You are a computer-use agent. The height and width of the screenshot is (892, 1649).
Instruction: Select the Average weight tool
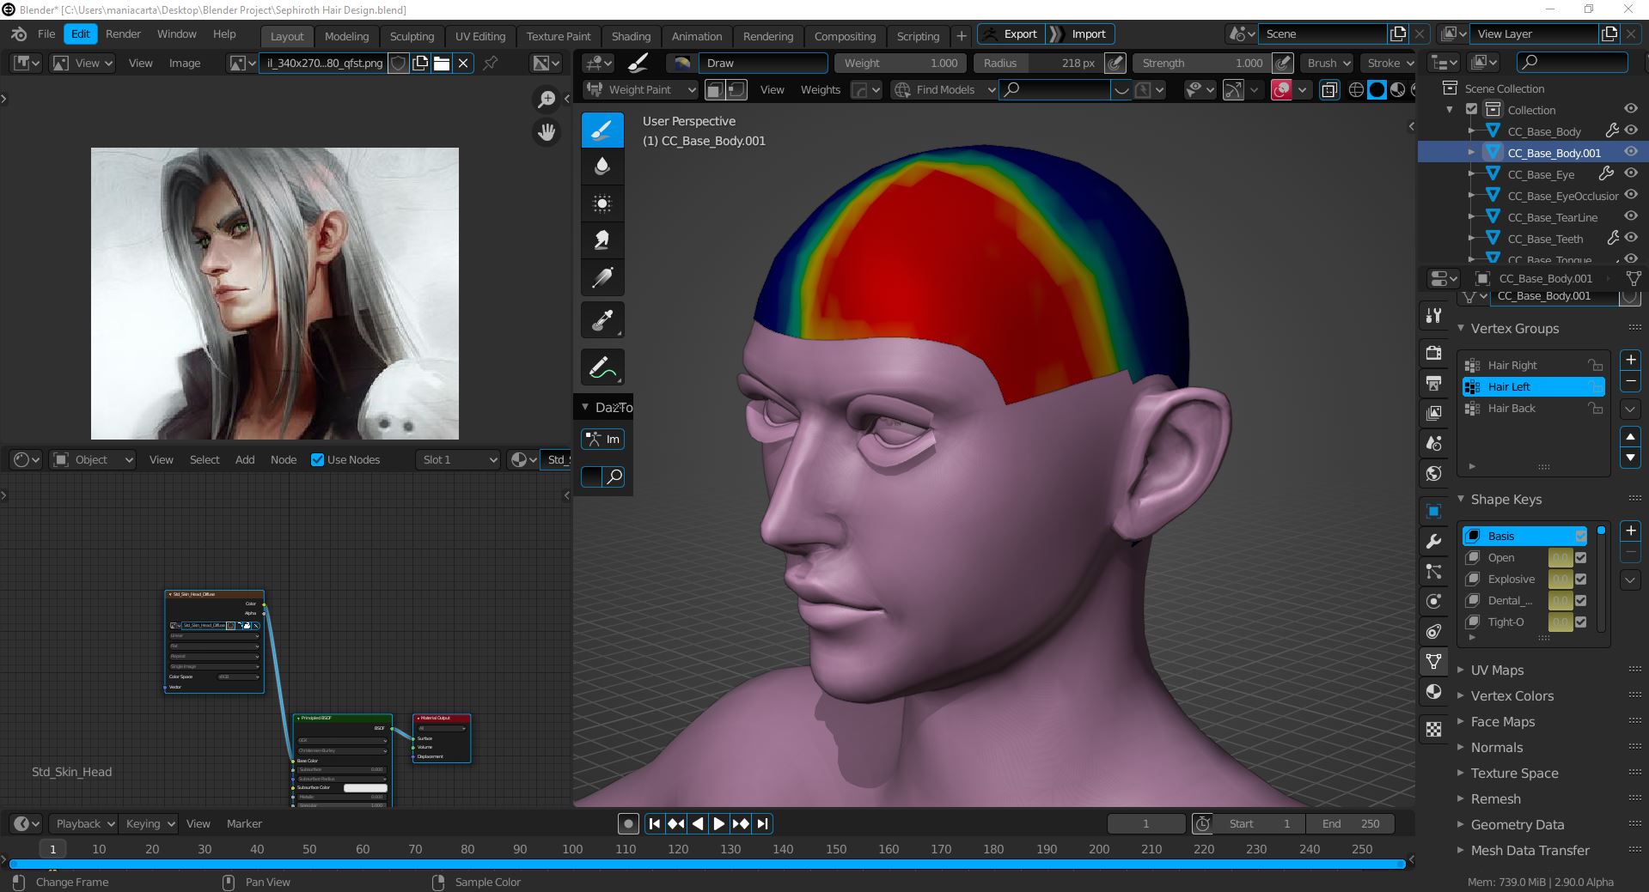coord(602,203)
